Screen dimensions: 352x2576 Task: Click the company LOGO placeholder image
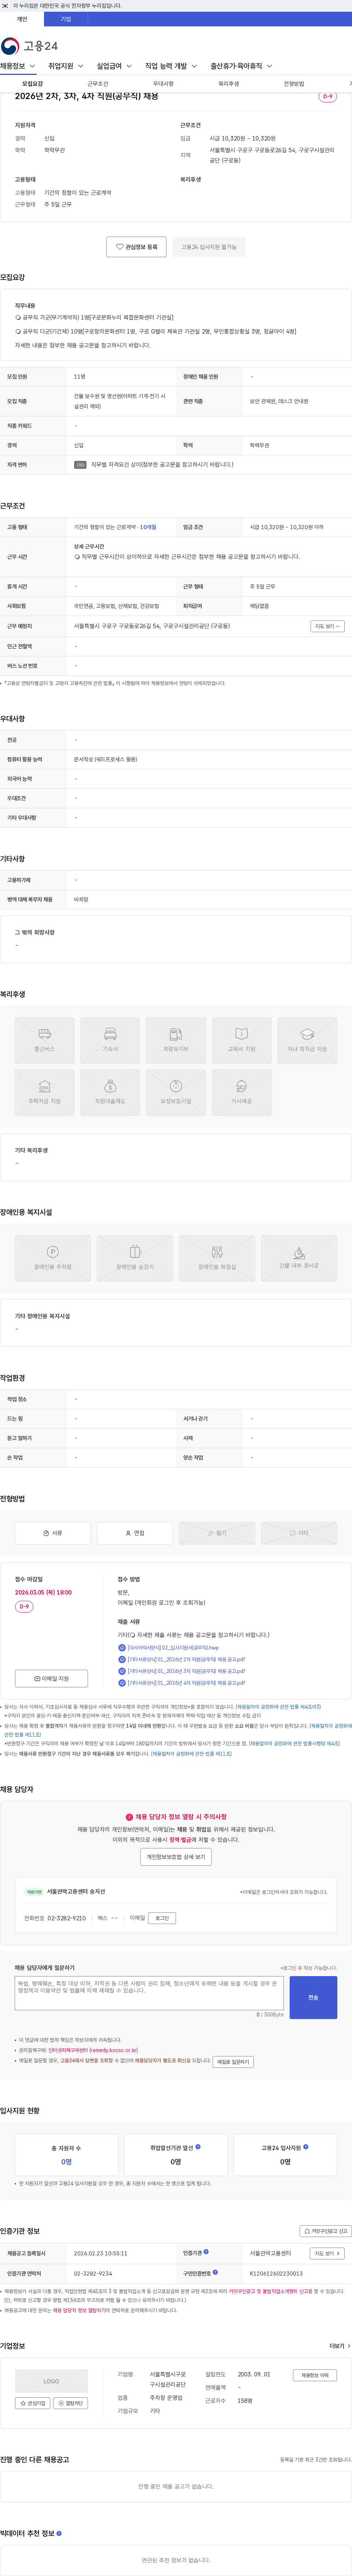pos(51,2381)
